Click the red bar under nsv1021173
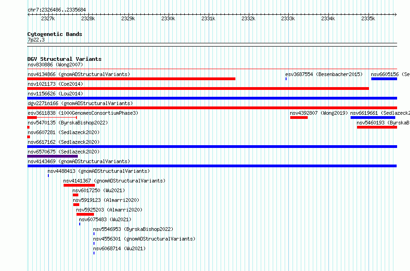 [198, 88]
